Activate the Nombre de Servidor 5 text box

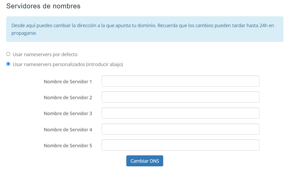[180, 145]
